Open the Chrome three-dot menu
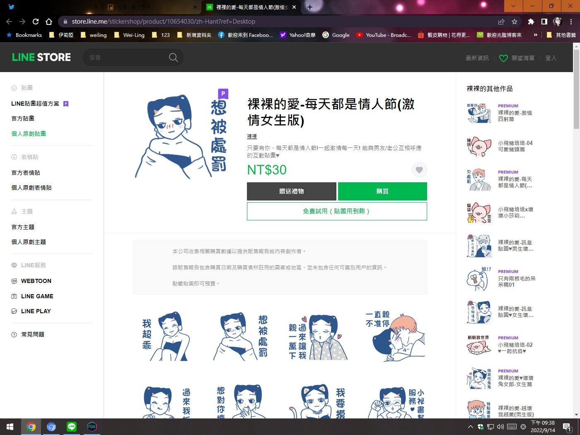Screen dimensions: 580x435 pyautogui.click(x=571, y=22)
